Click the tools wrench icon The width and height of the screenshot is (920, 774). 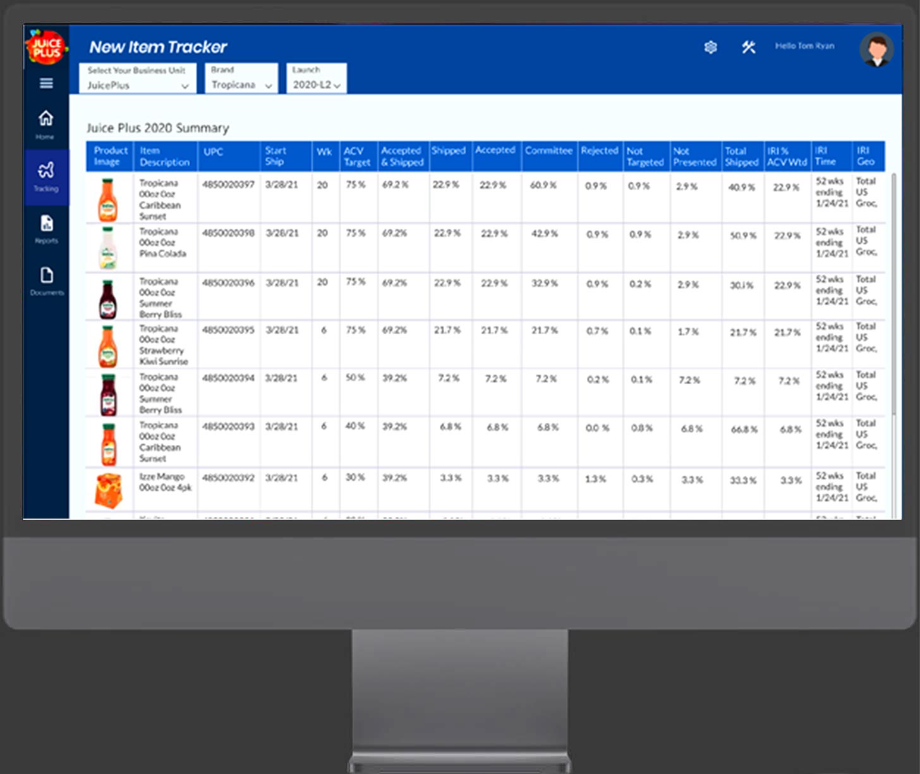[749, 47]
